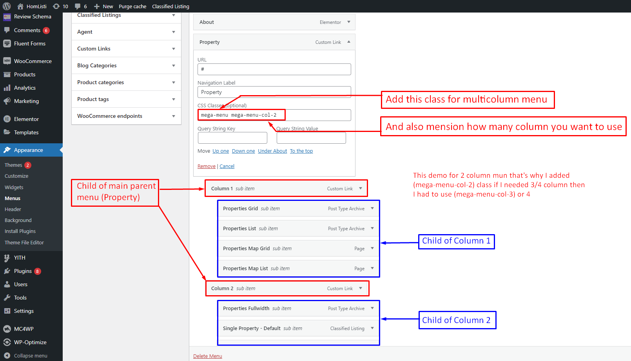The image size is (631, 361).
Task: Open the HomListi site home icon
Action: (x=20, y=6)
